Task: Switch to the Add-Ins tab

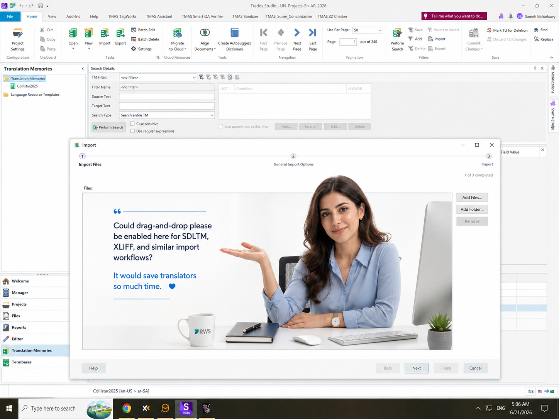Action: pos(73,16)
